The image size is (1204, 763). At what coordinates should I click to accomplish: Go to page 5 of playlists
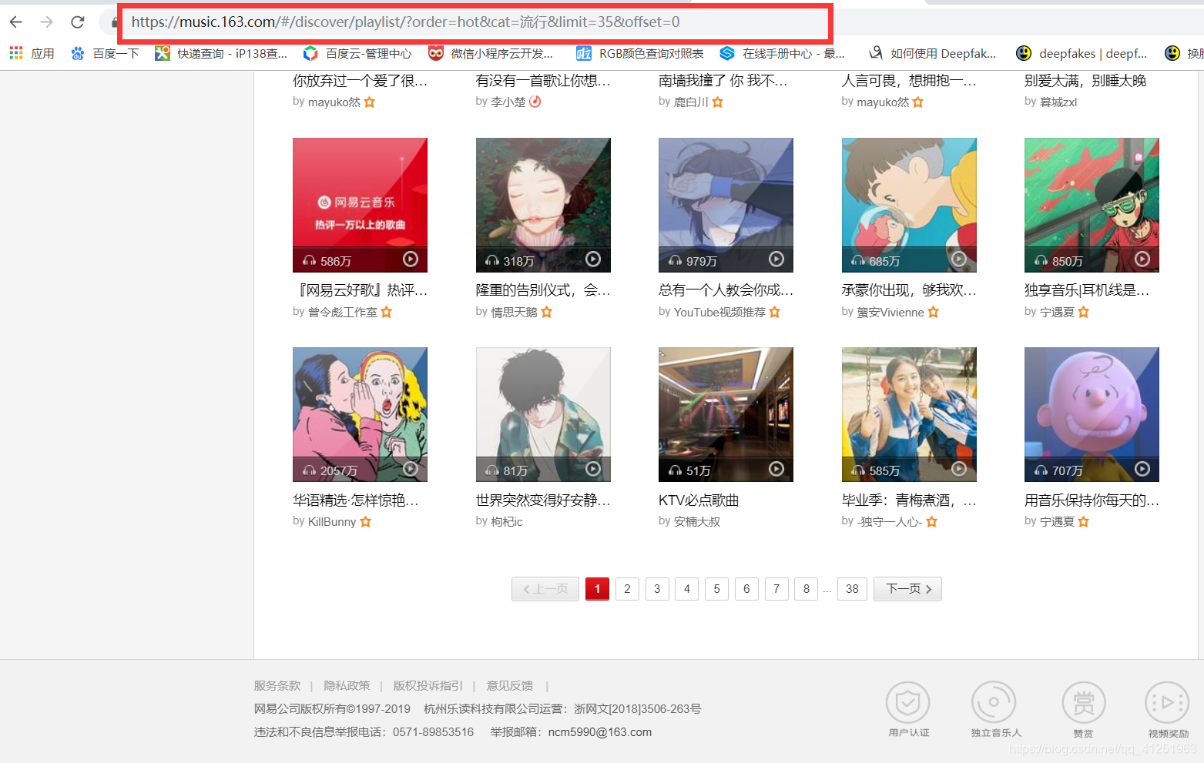coord(716,589)
